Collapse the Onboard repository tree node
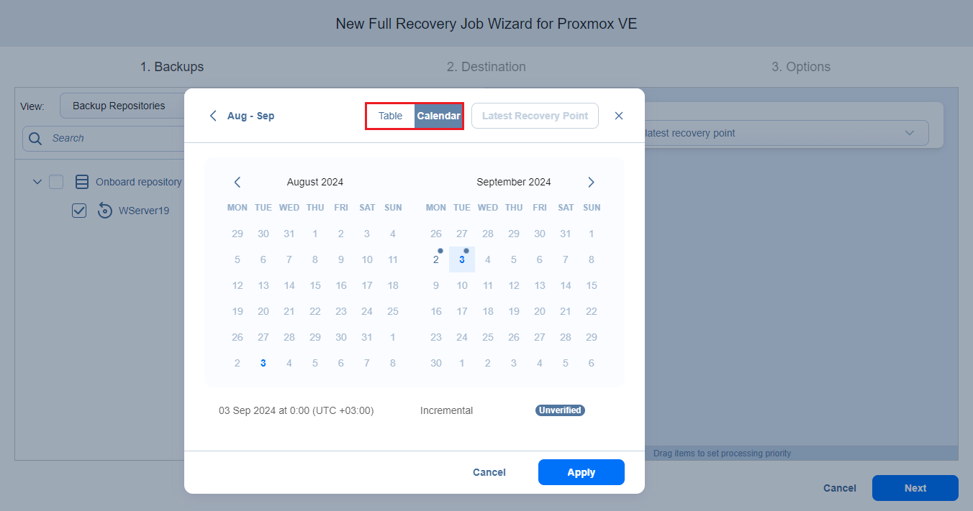The image size is (973, 511). coord(37,182)
